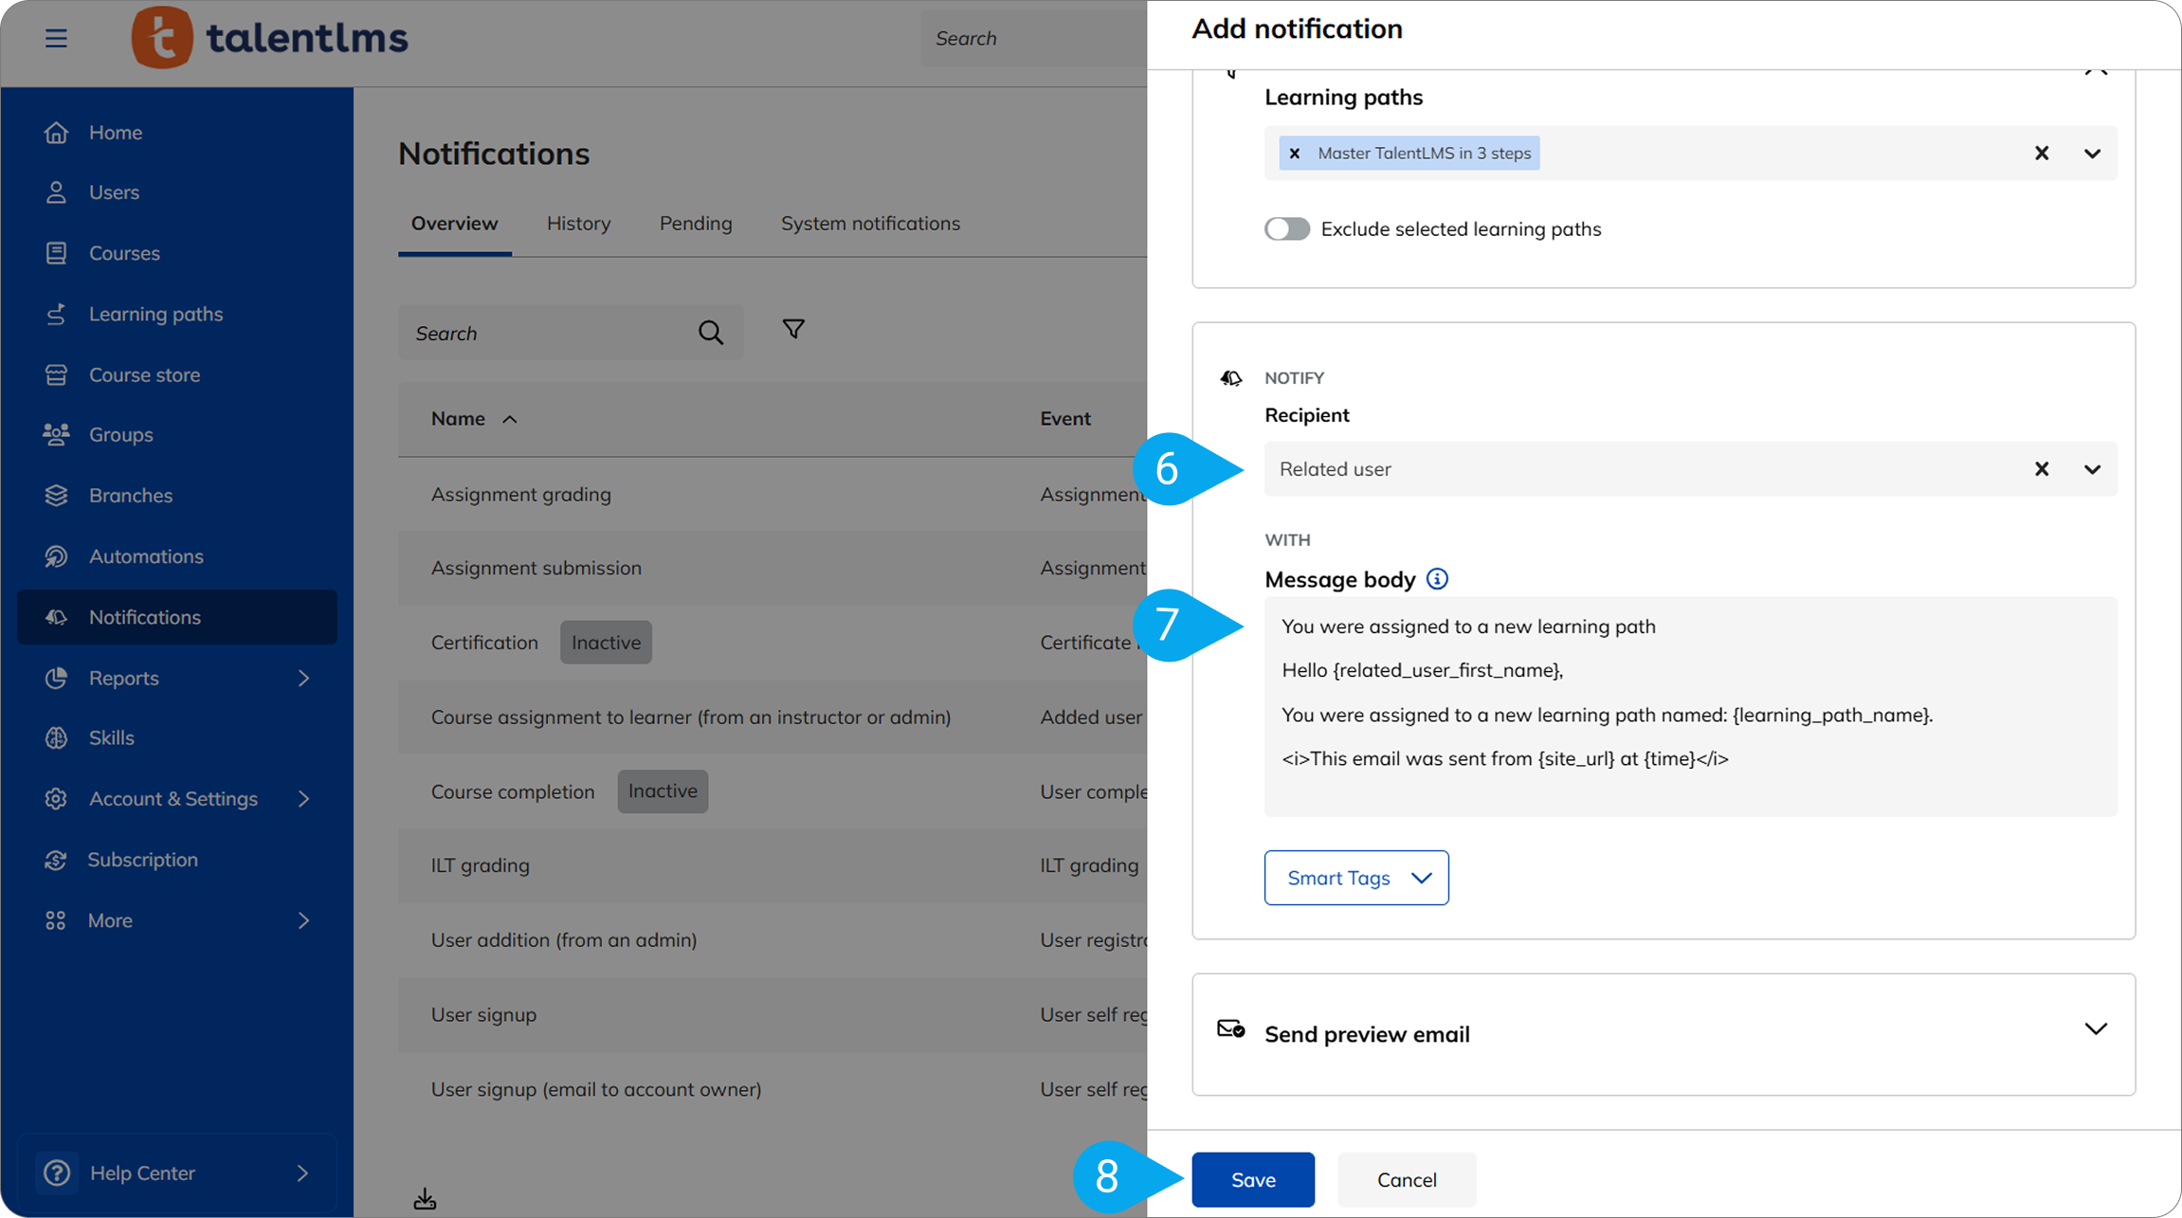Click the Cancel button

pyautogui.click(x=1406, y=1180)
